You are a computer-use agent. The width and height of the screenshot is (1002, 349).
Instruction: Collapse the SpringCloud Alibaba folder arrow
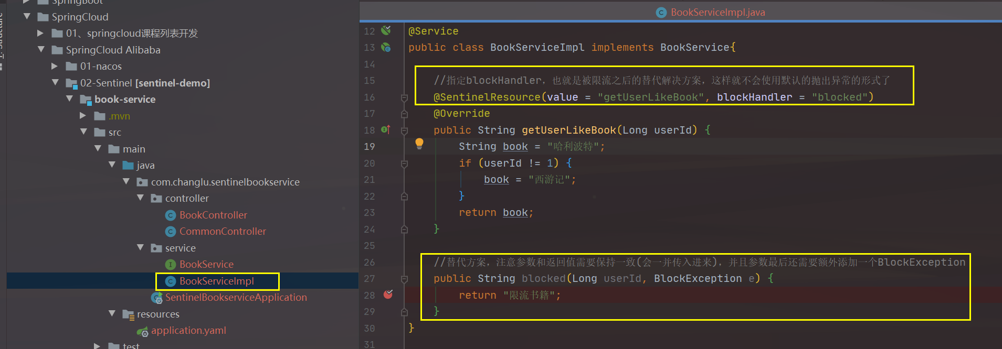[x=41, y=49]
